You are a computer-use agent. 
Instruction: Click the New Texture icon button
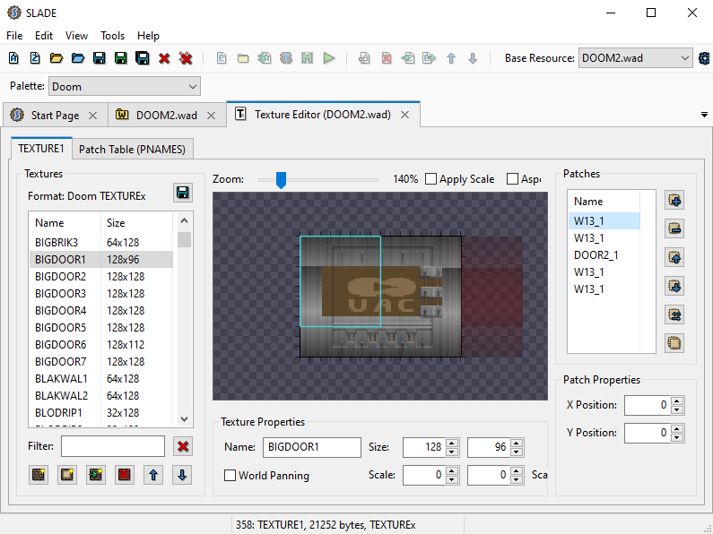[39, 475]
